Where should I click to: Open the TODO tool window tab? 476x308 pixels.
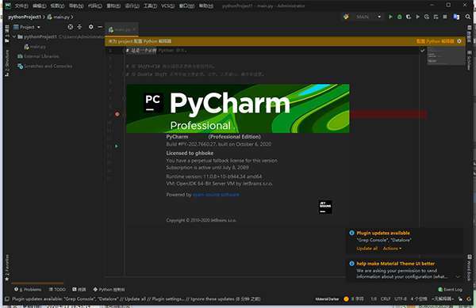tap(57, 290)
